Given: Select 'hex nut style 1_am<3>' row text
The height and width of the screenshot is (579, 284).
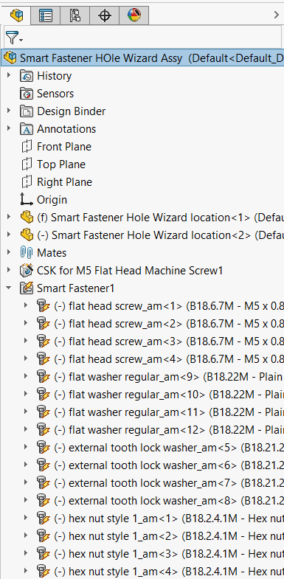Looking at the screenshot, I should click(x=169, y=554).
